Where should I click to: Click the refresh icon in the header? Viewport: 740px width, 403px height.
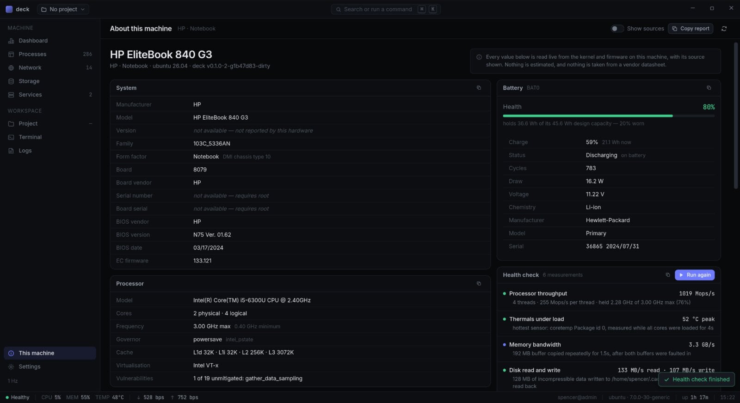tap(724, 29)
